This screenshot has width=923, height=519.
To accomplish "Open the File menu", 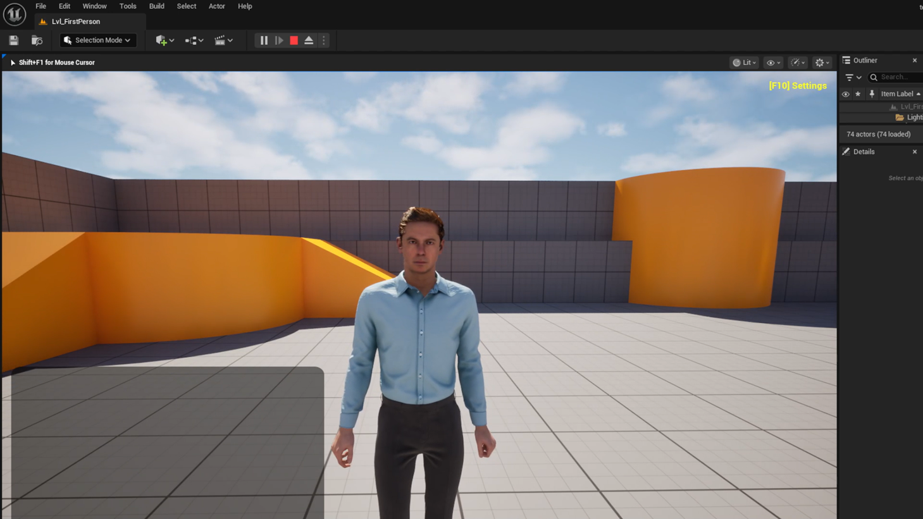I will coord(40,6).
